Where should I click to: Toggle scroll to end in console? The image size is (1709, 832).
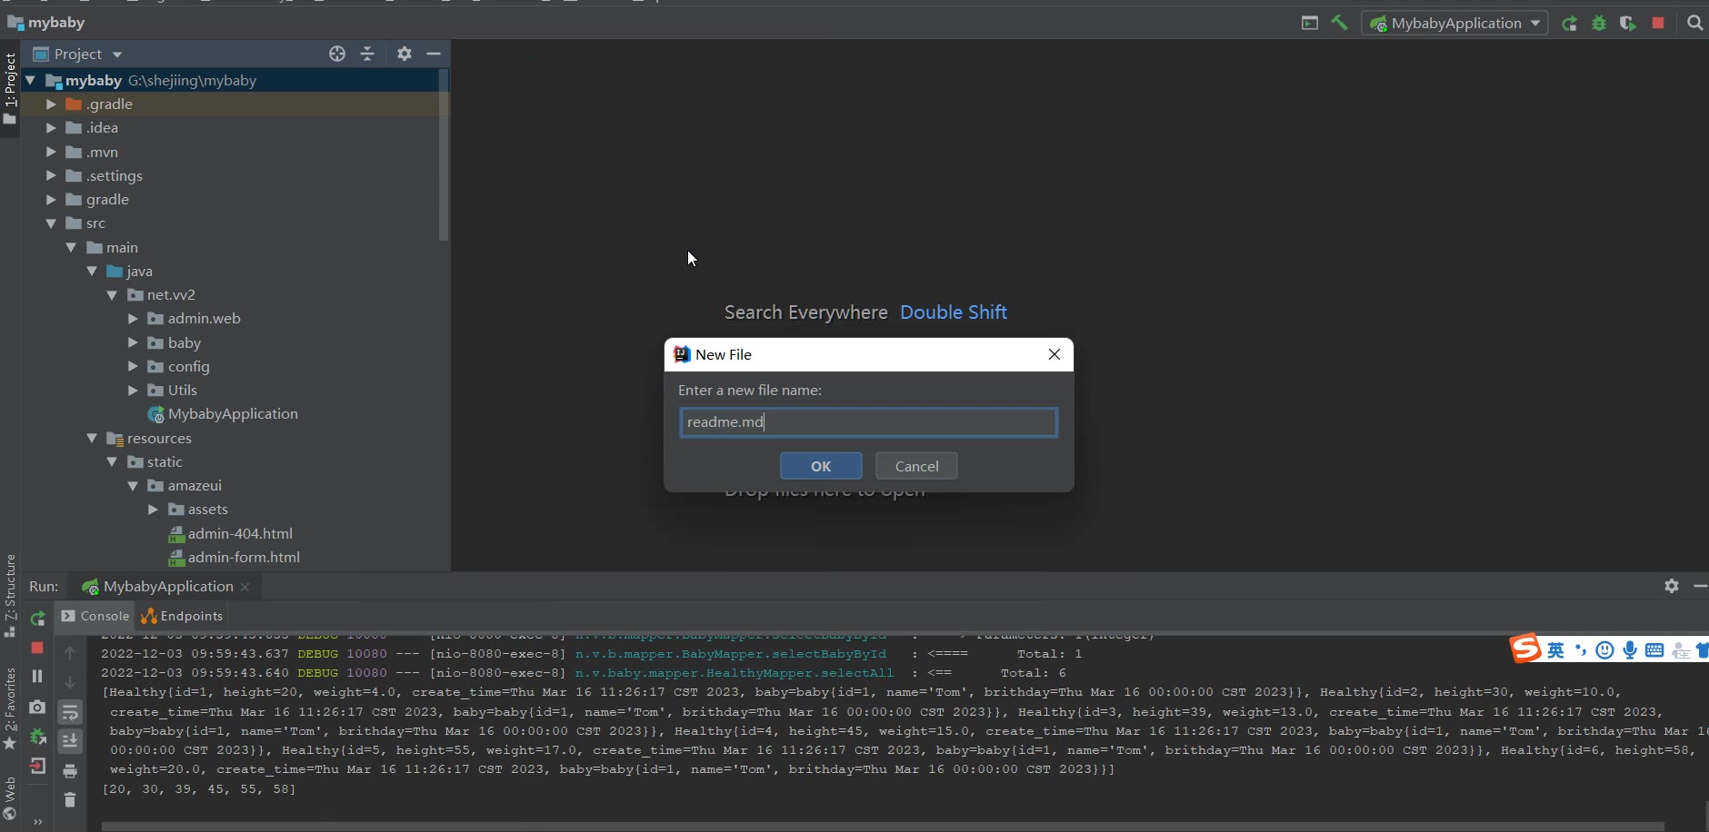pyautogui.click(x=70, y=741)
